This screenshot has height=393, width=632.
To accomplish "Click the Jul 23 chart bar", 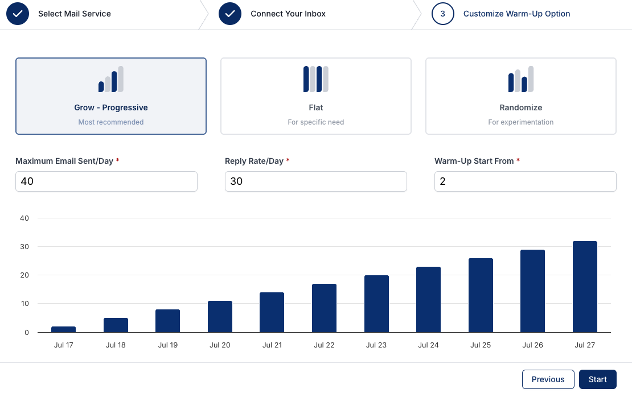I will pyautogui.click(x=376, y=304).
